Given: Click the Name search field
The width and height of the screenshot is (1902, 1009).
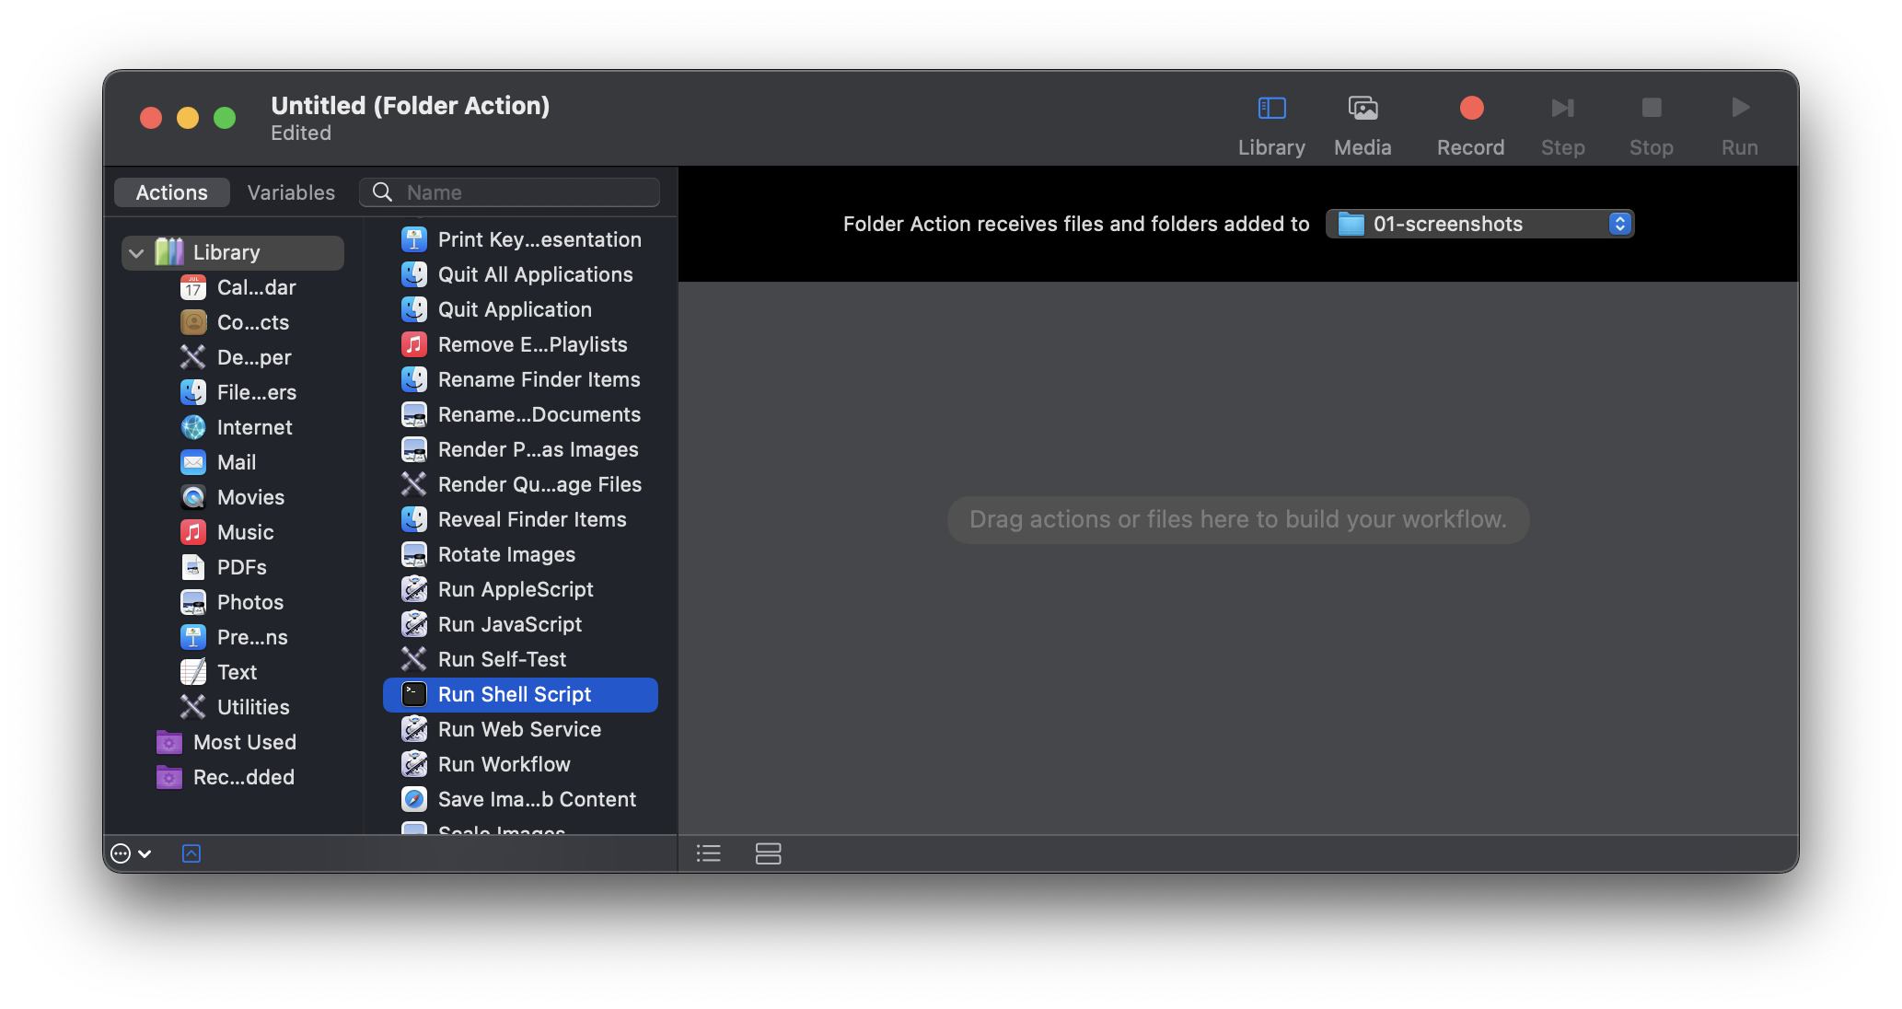Looking at the screenshot, I should [x=525, y=192].
